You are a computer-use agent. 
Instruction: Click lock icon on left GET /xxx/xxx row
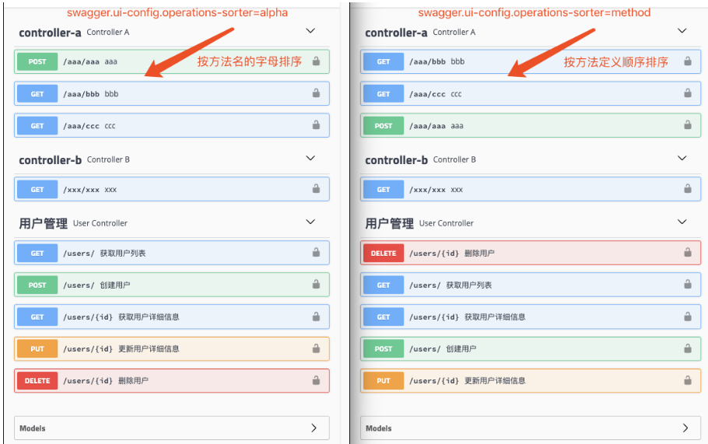click(316, 189)
